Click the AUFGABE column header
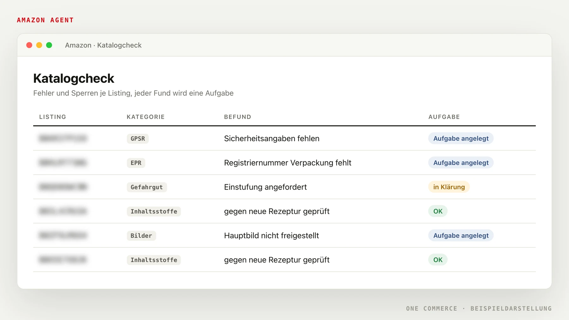 pyautogui.click(x=444, y=117)
